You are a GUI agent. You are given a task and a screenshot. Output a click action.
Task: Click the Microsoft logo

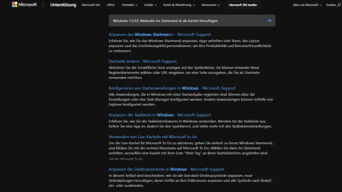pyautogui.click(x=24, y=5)
